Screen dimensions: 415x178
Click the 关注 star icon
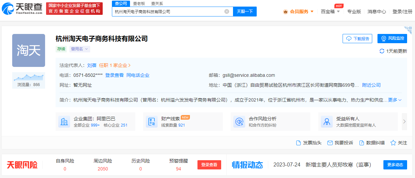click(393, 143)
